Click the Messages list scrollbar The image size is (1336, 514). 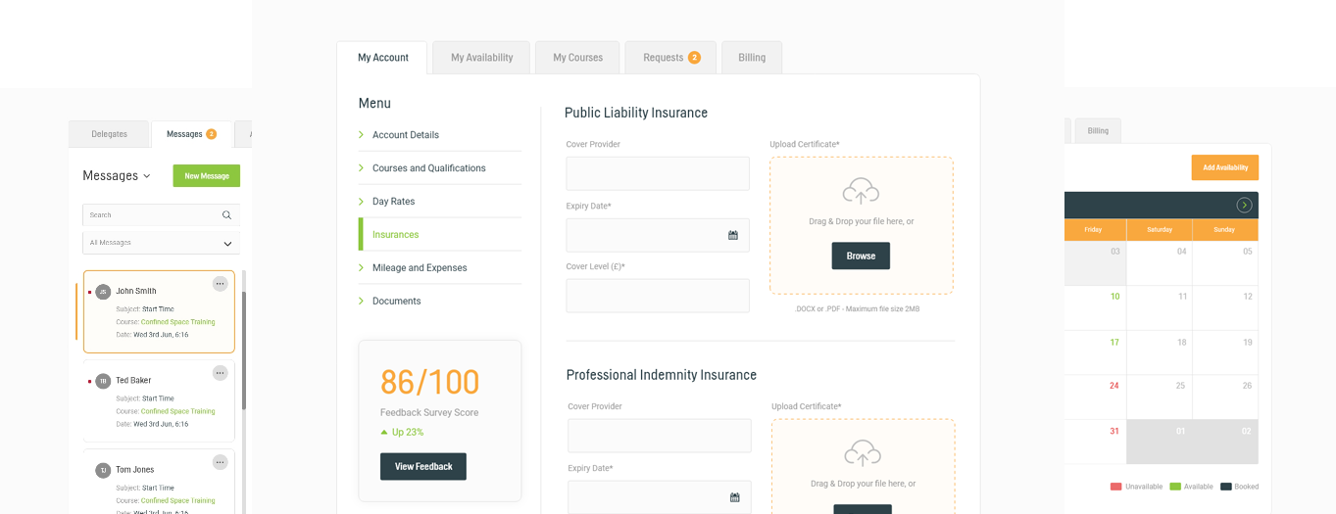pyautogui.click(x=244, y=350)
